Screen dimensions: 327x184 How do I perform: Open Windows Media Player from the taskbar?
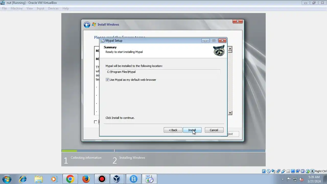tap(54, 179)
